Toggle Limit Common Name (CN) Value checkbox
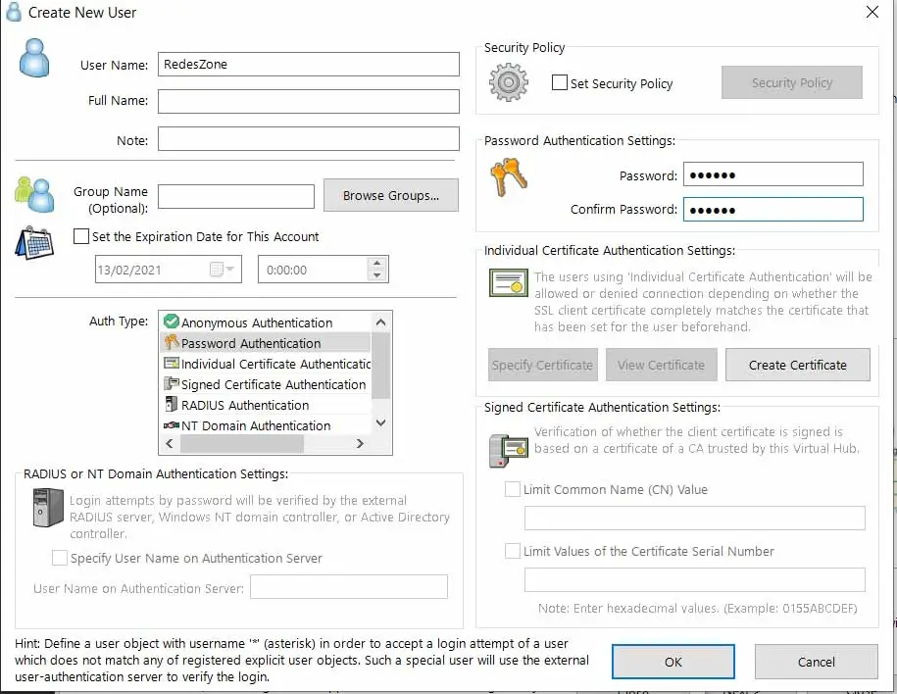This screenshot has height=694, width=897. (512, 489)
